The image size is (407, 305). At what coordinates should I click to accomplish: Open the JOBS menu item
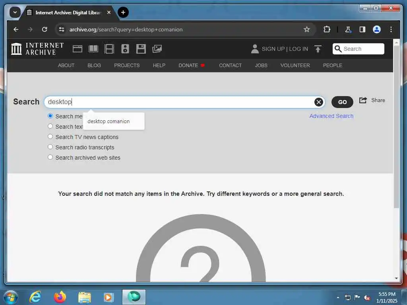click(261, 66)
